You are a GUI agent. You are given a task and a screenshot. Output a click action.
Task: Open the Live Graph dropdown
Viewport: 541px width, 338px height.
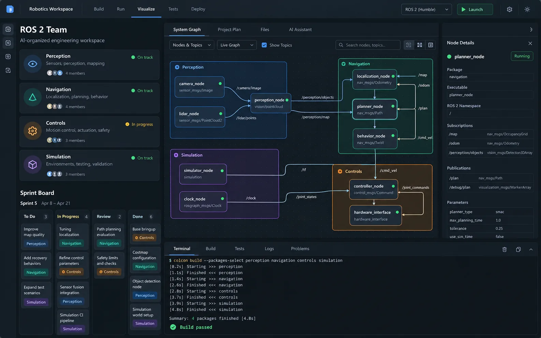[237, 45]
